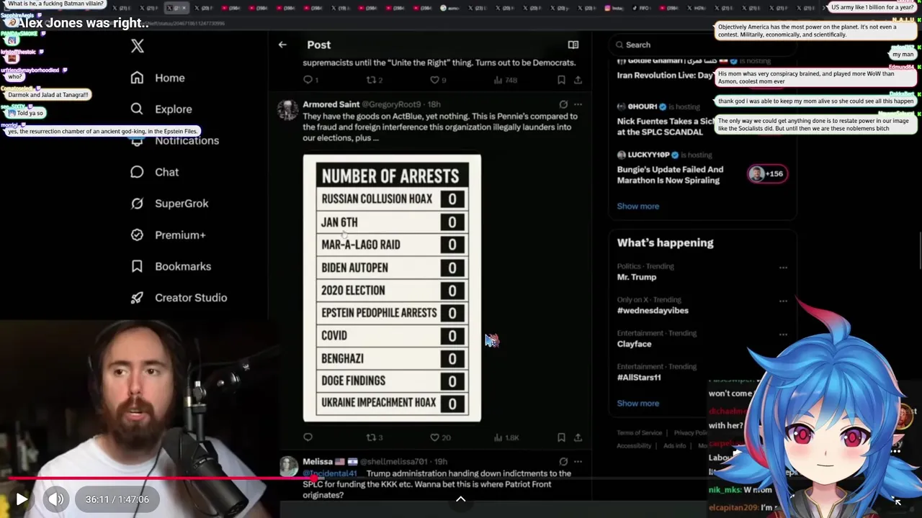This screenshot has width=922, height=518.
Task: Click the Home house icon
Action: pyautogui.click(x=137, y=78)
